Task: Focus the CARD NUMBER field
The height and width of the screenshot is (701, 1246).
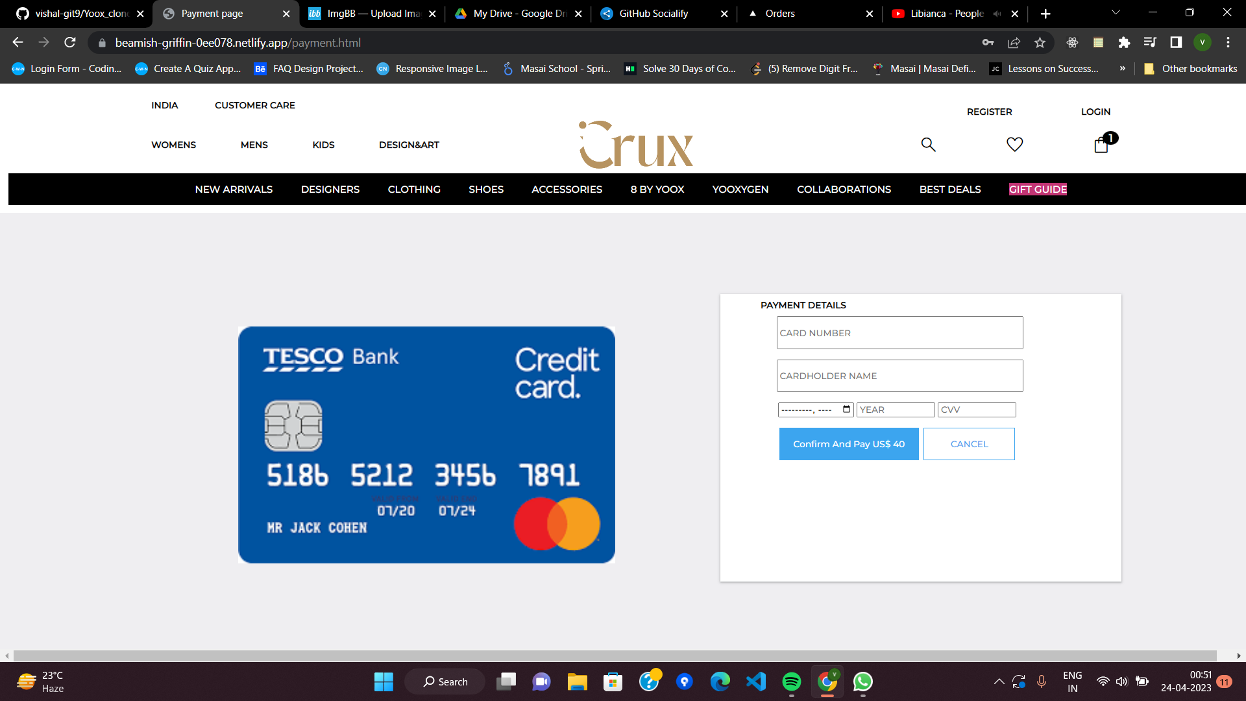Action: coord(899,333)
